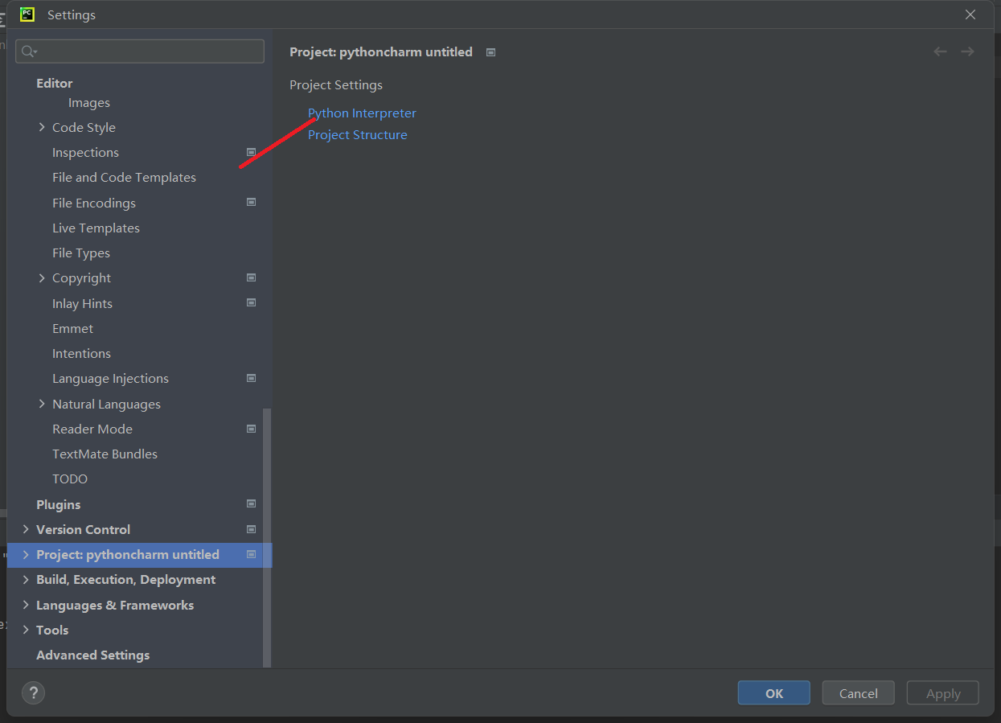Click project-level icon beside Plugins
This screenshot has width=1001, height=723.
point(251,503)
